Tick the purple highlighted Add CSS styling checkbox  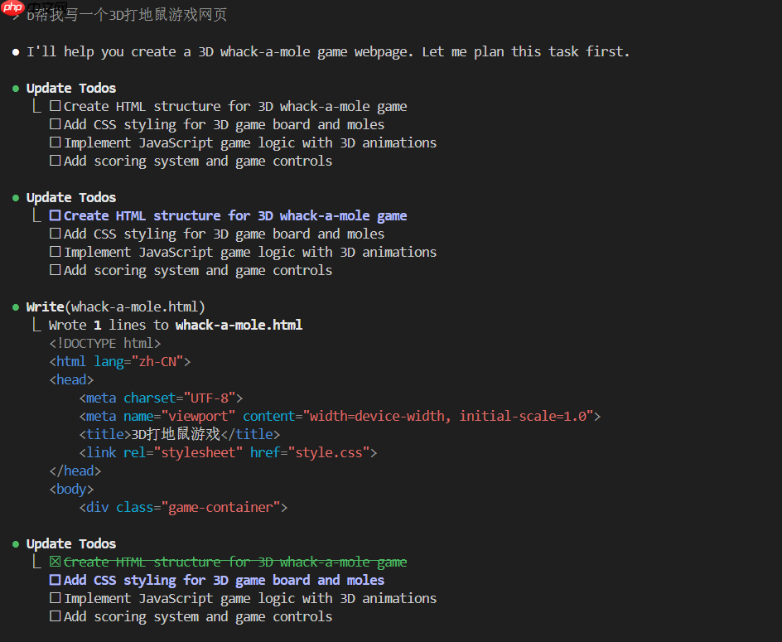pos(56,580)
